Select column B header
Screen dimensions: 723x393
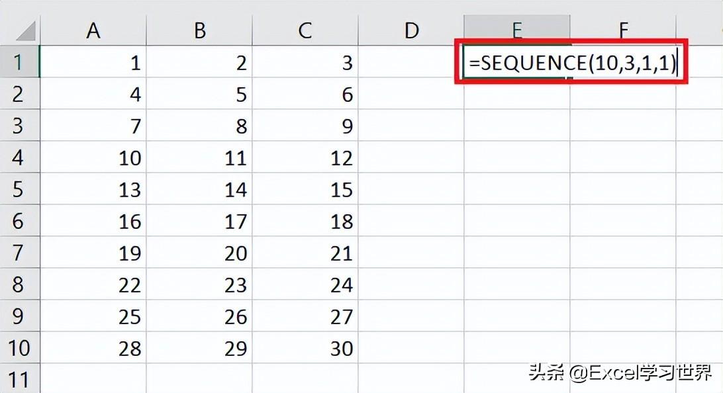tap(199, 30)
